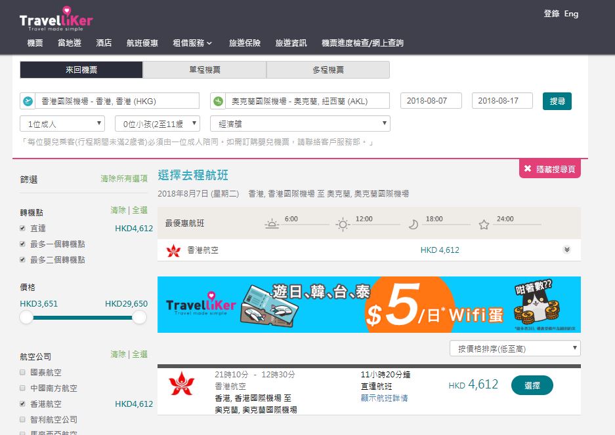Click the HKD 4,612 best-deal price
615x435 pixels.
[440, 250]
